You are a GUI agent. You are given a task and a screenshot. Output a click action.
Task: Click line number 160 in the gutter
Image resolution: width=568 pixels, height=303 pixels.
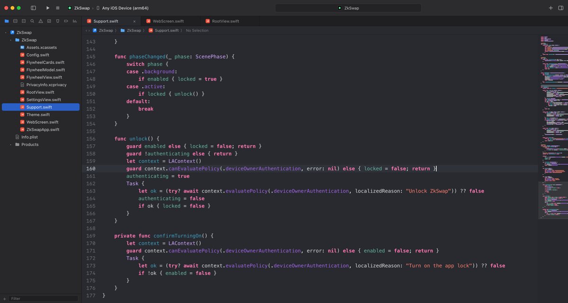90,168
